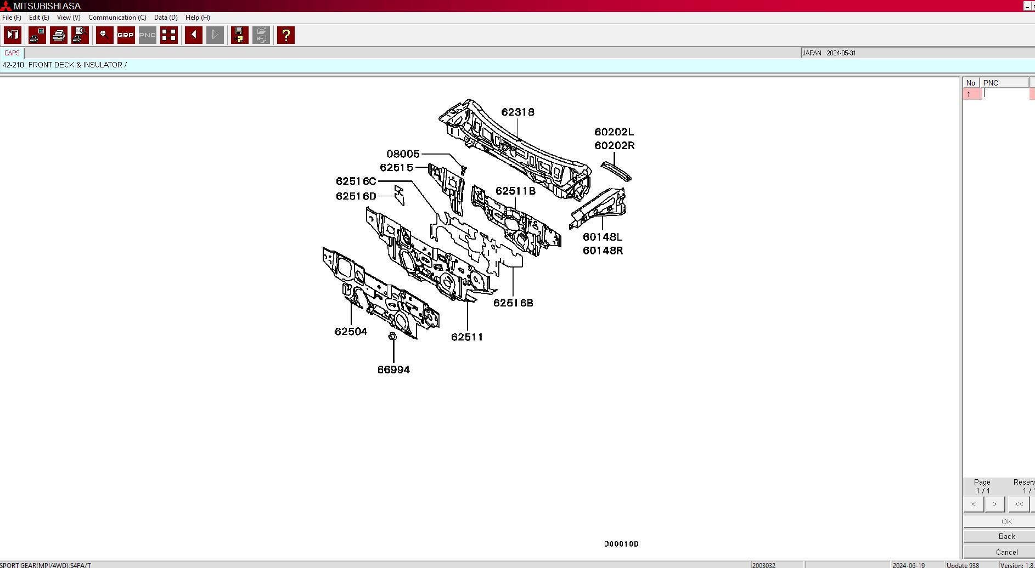Select part label 60202L

pos(614,132)
